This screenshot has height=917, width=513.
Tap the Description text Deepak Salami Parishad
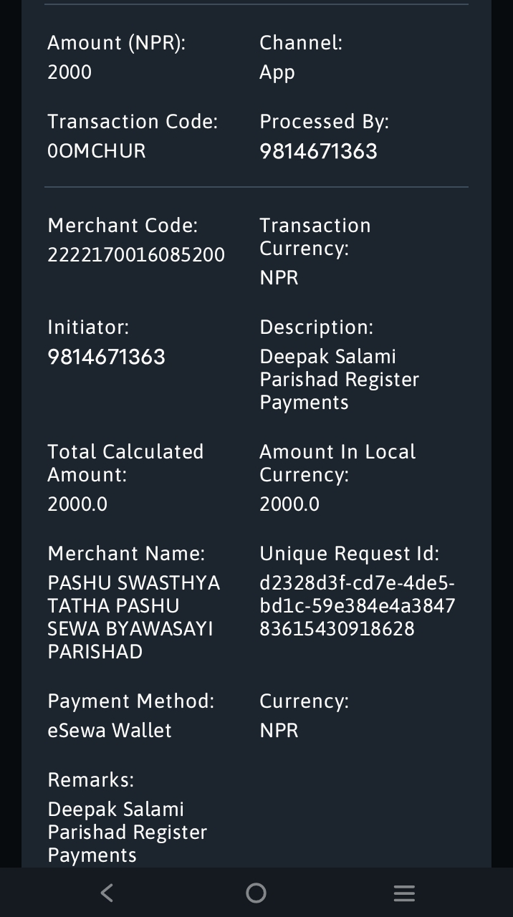tap(340, 380)
